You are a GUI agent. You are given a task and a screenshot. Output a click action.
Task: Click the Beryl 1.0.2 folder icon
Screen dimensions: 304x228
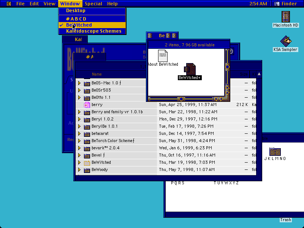click(x=87, y=119)
